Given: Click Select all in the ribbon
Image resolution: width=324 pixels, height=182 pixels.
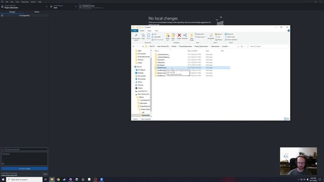Looking at the screenshot, I should click(x=229, y=34).
